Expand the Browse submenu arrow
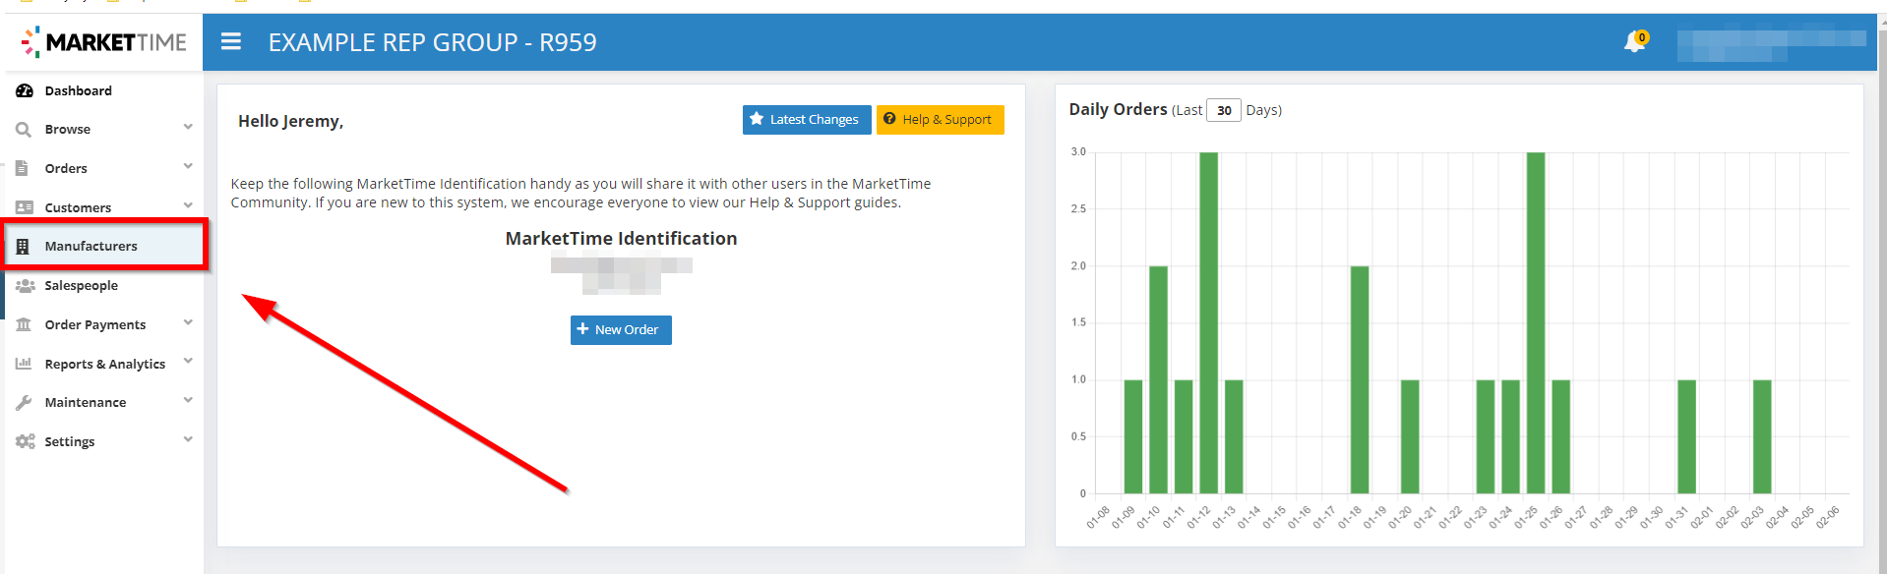 pos(188,127)
